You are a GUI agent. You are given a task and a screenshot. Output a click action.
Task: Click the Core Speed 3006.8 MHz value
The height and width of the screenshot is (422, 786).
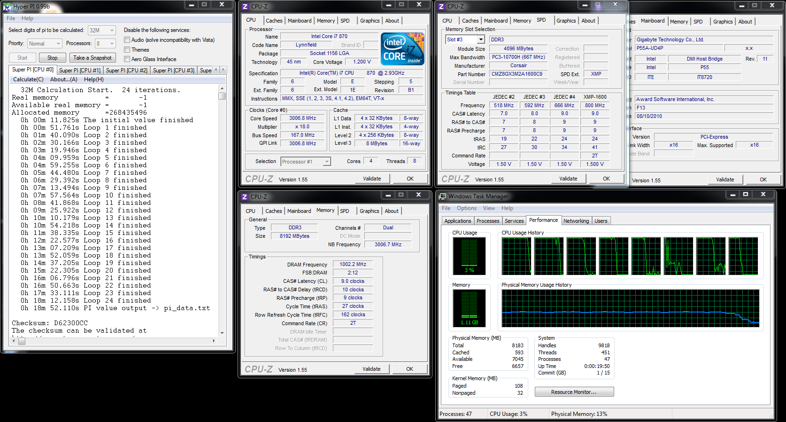[302, 118]
